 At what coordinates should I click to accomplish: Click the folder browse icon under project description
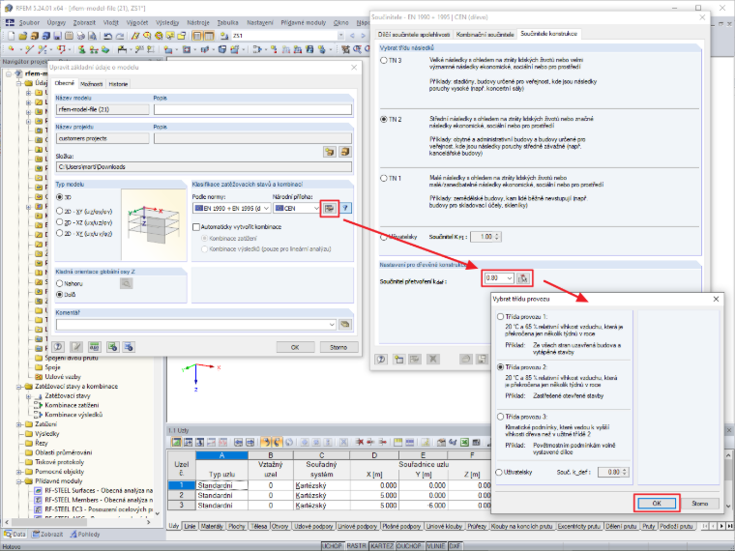pos(330,152)
